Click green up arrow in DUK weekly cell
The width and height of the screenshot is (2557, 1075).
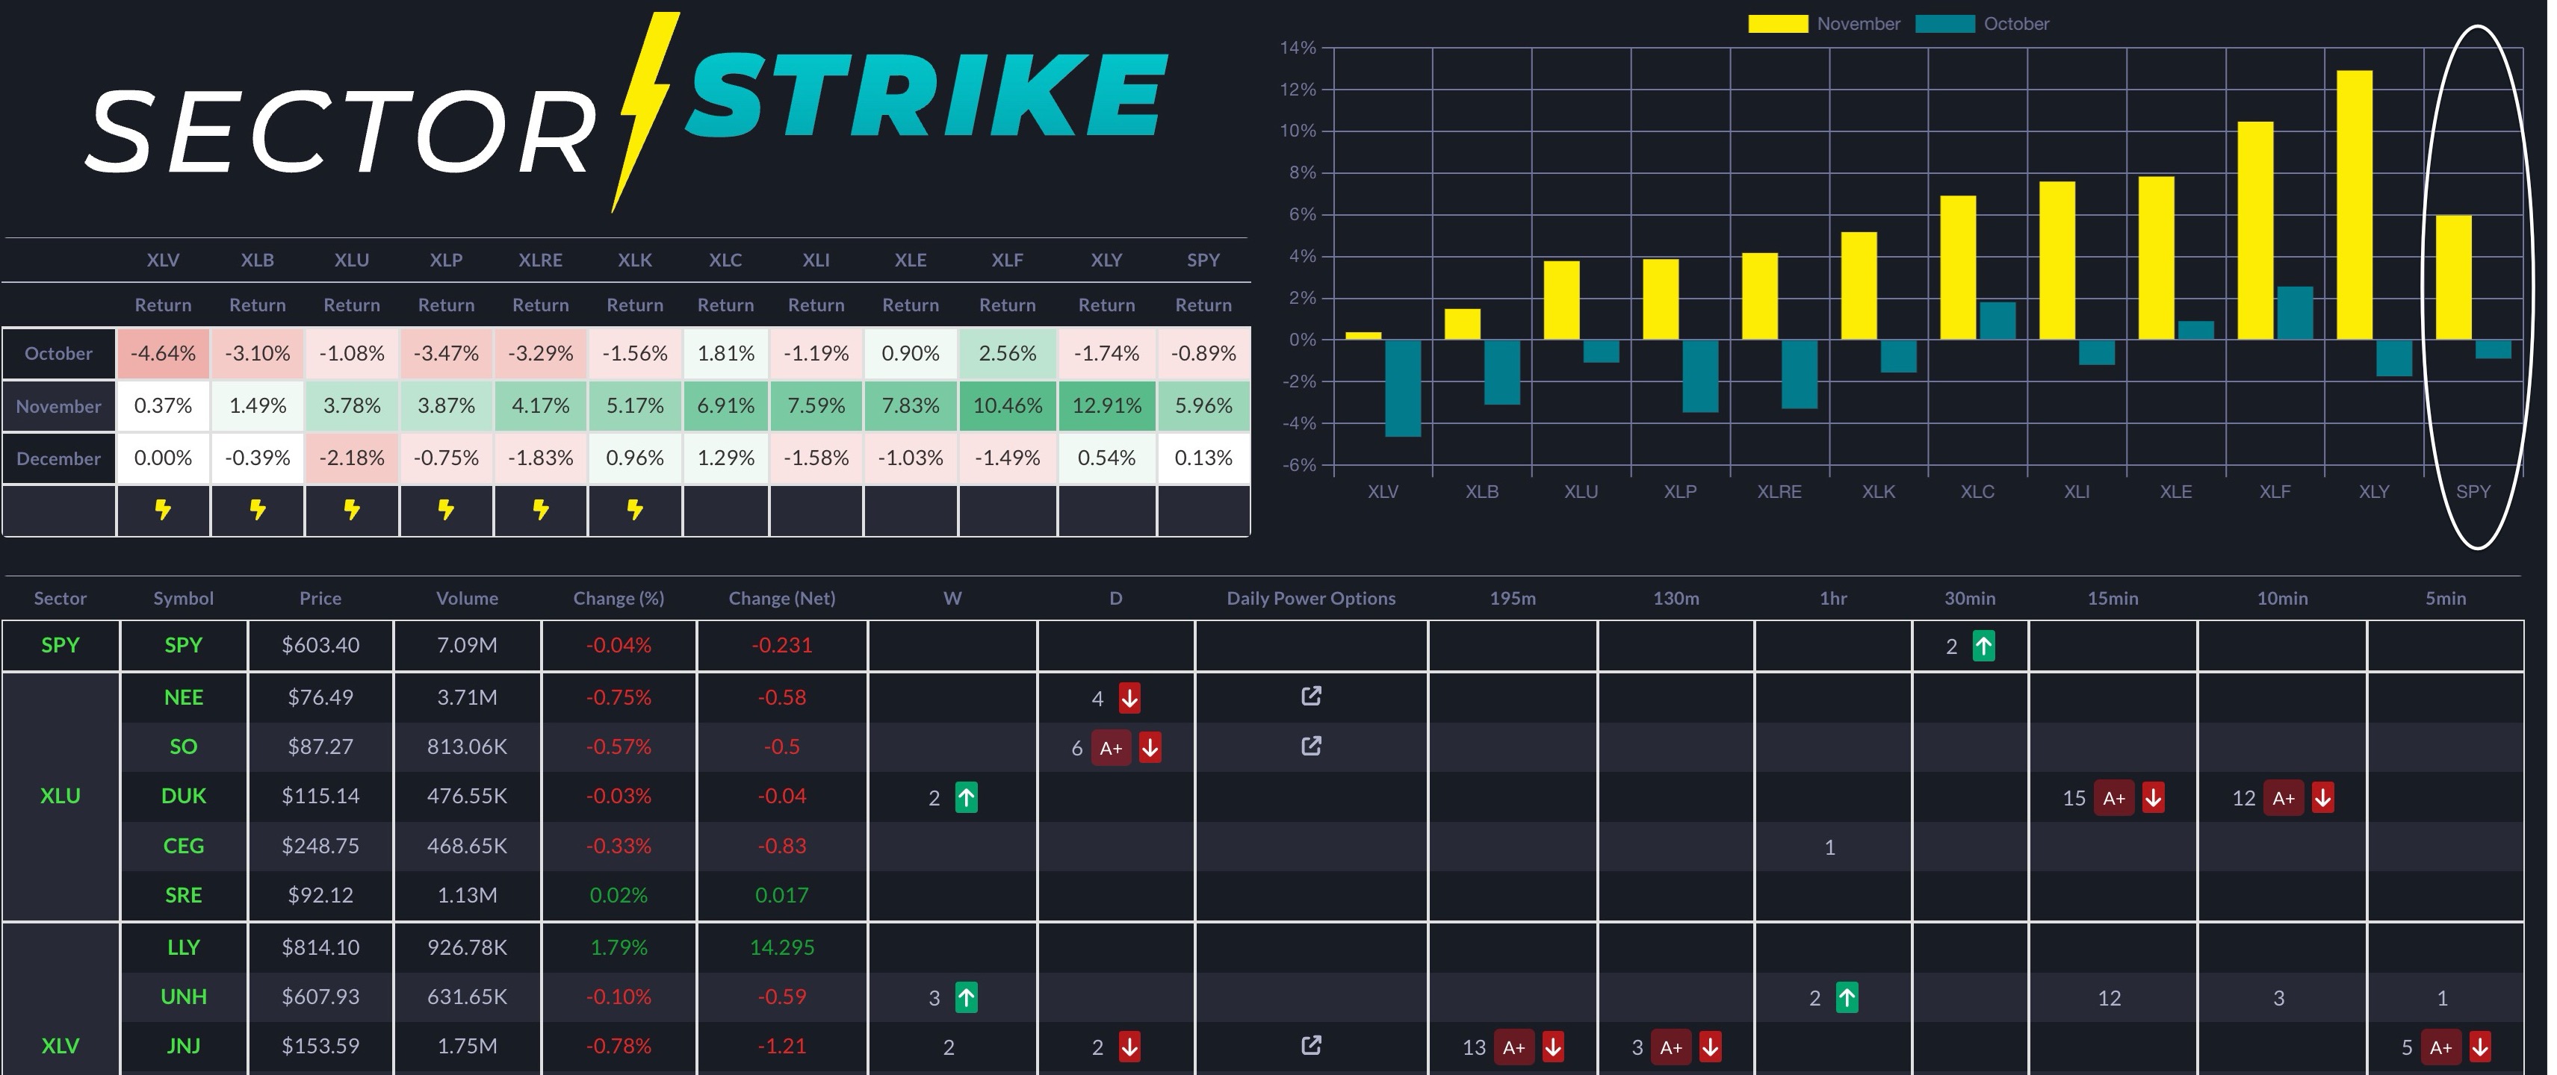click(966, 797)
